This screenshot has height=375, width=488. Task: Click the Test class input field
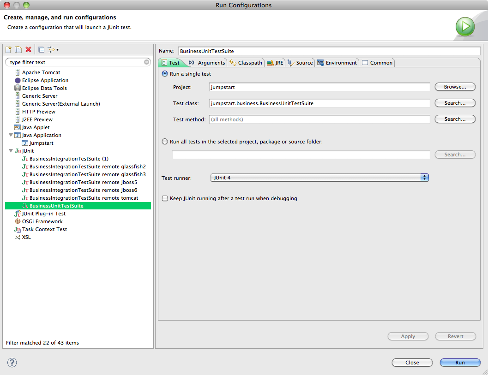pyautogui.click(x=319, y=103)
